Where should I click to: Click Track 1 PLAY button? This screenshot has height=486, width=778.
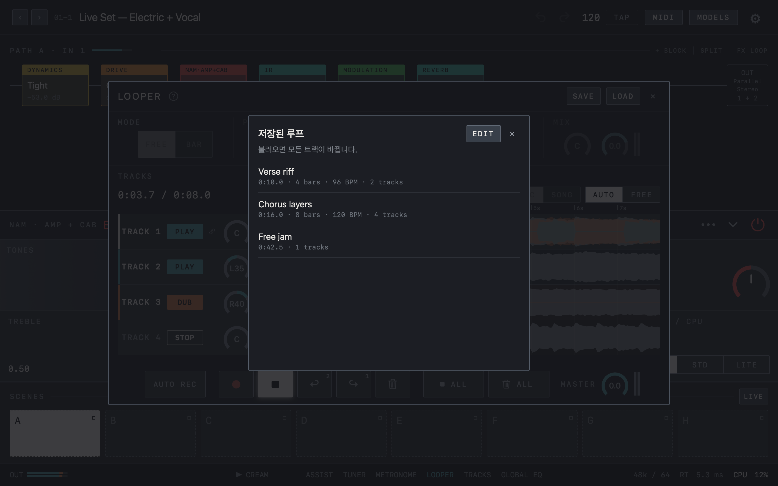click(185, 231)
